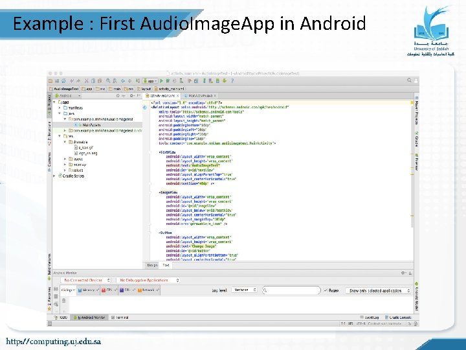Open the No Connected Devices dropdown
The width and height of the screenshot is (466, 350).
86,281
